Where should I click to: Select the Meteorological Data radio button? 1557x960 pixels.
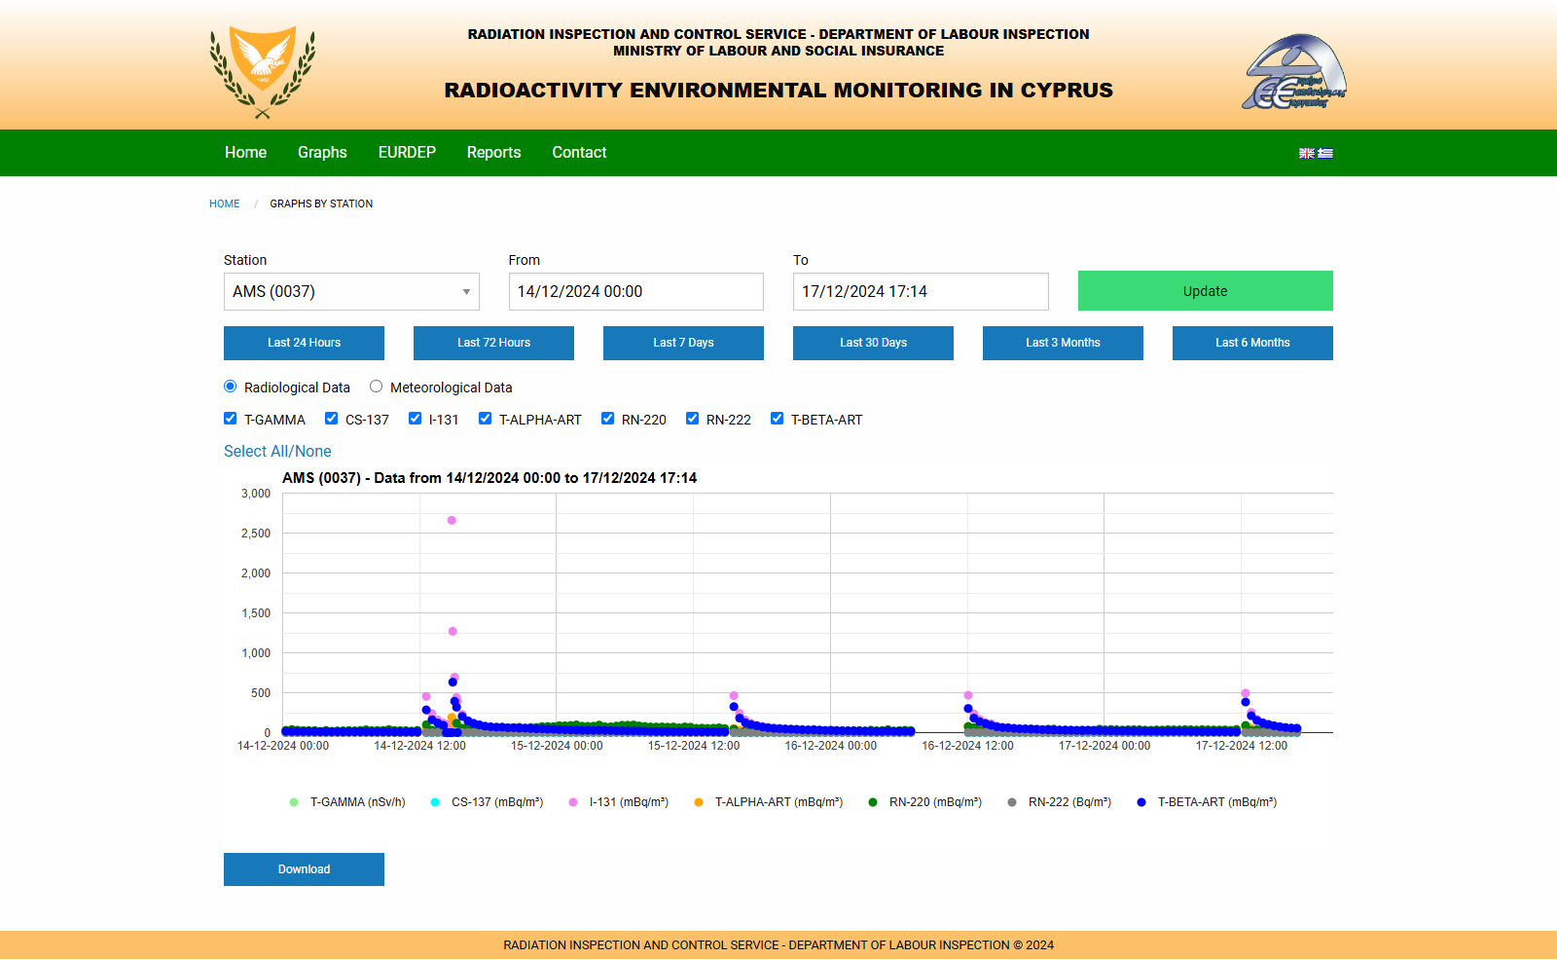[x=377, y=387]
